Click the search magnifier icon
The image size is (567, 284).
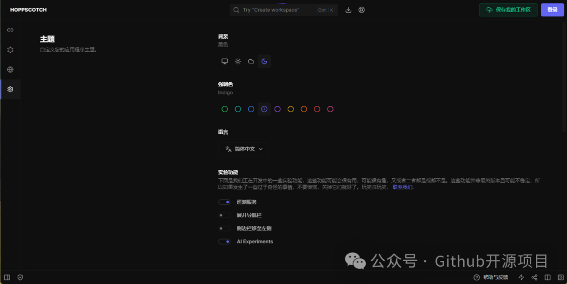pos(236,10)
